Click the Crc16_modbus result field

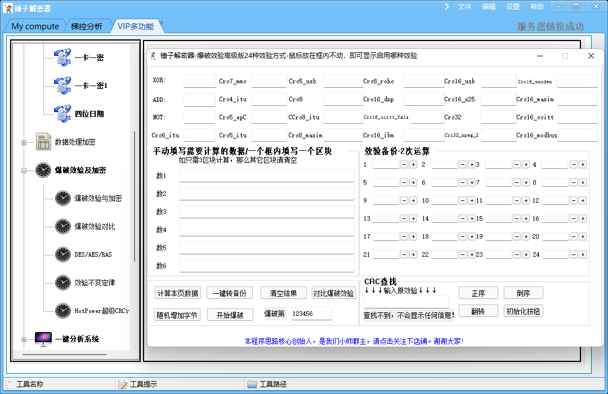coord(577,135)
